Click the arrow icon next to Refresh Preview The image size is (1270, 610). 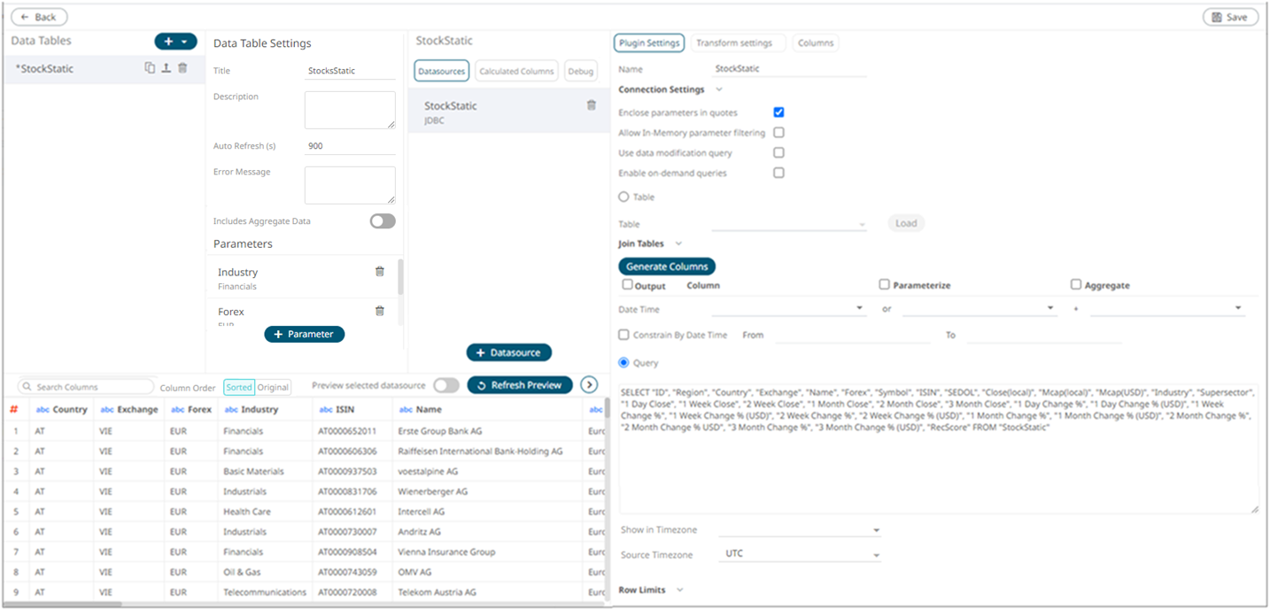tap(589, 385)
